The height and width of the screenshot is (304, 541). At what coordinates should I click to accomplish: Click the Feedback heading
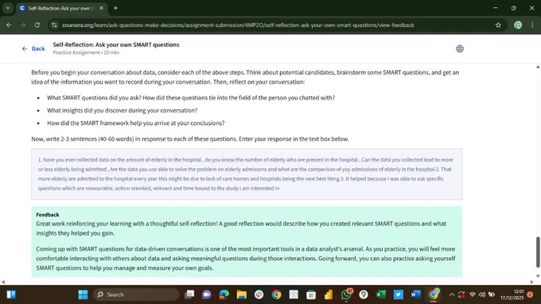point(48,215)
